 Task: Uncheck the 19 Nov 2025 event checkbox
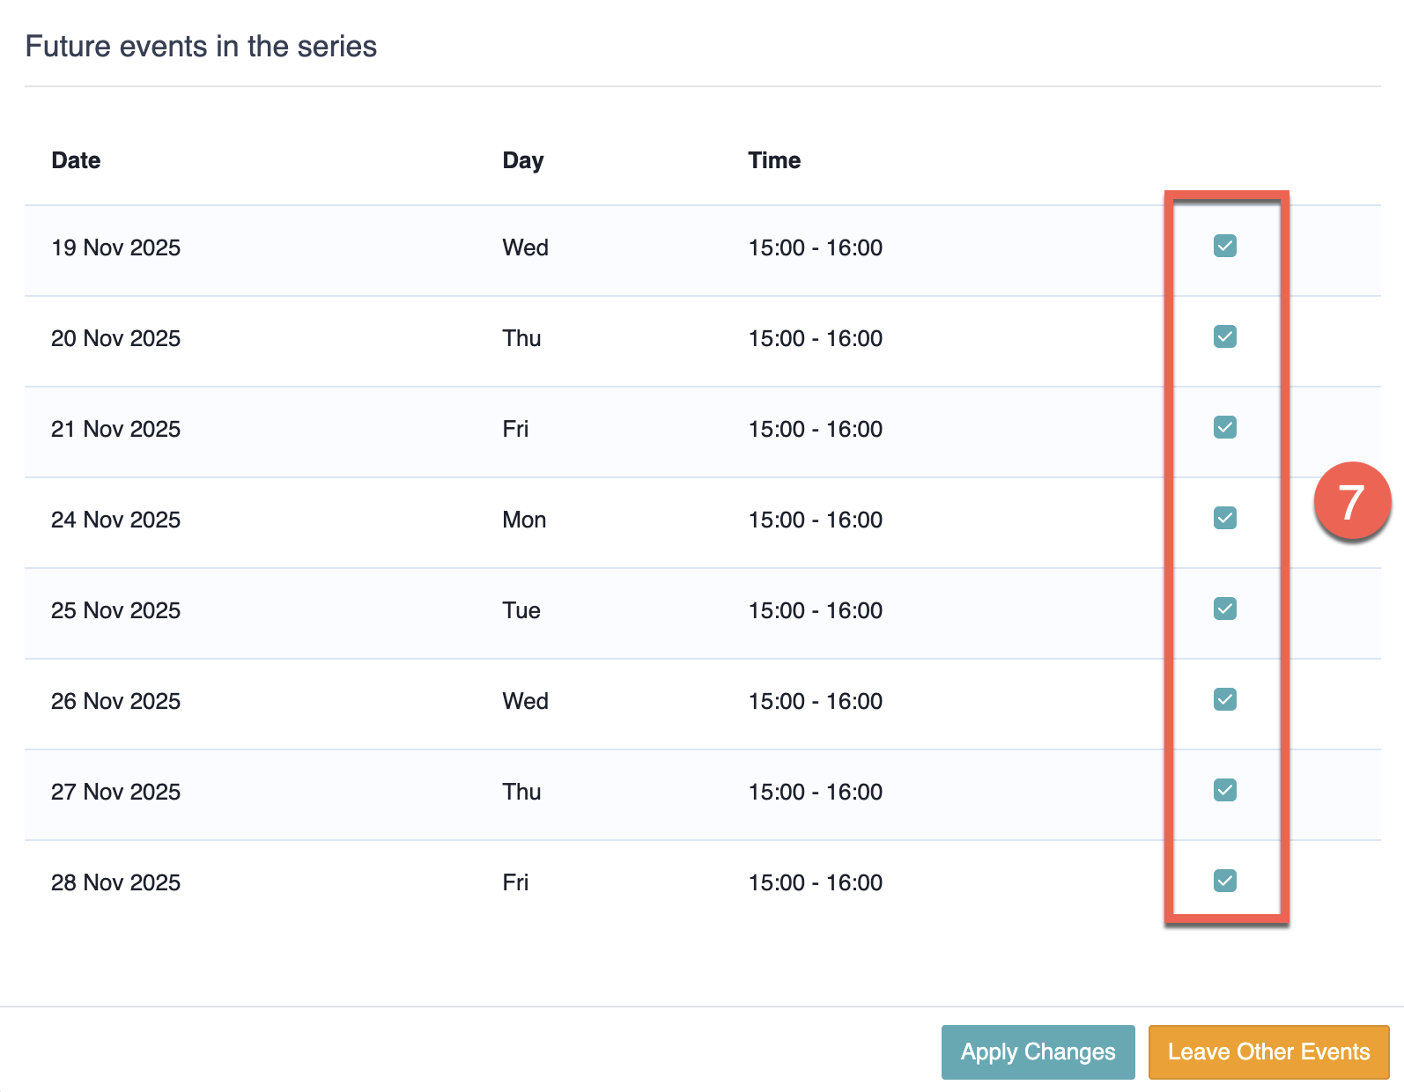click(x=1224, y=247)
